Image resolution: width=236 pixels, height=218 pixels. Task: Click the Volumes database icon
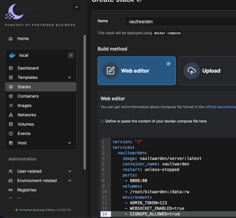11,124
